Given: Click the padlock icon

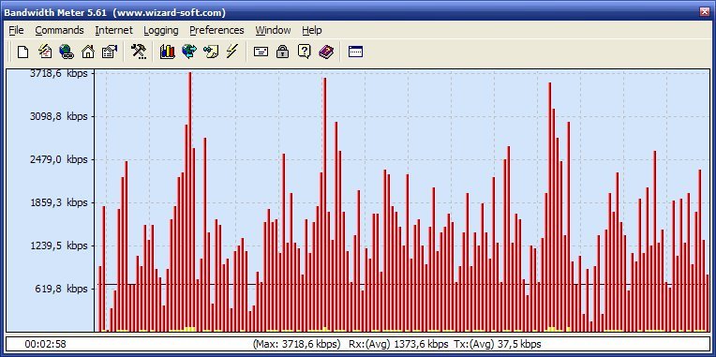Looking at the screenshot, I should (283, 52).
